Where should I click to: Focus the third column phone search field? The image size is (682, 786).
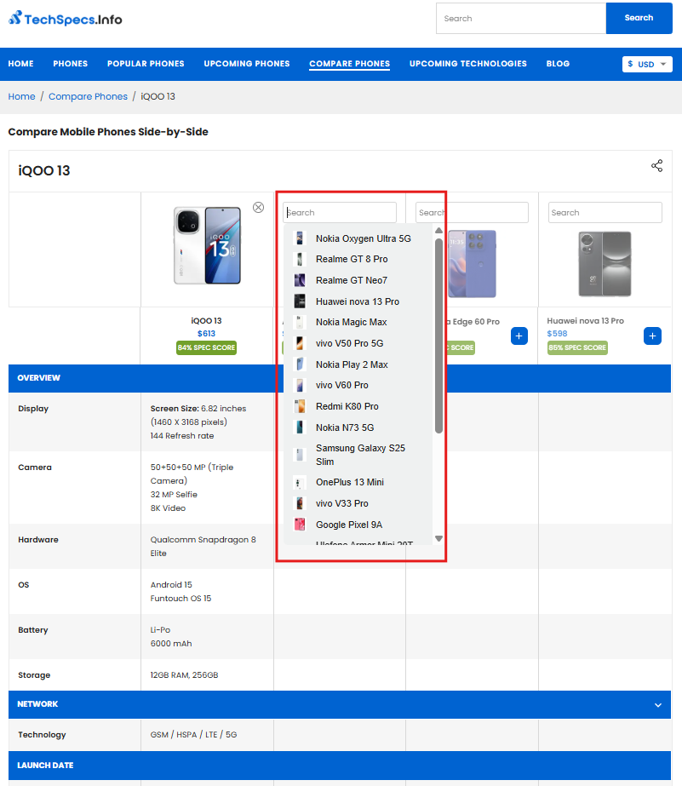[x=472, y=213]
